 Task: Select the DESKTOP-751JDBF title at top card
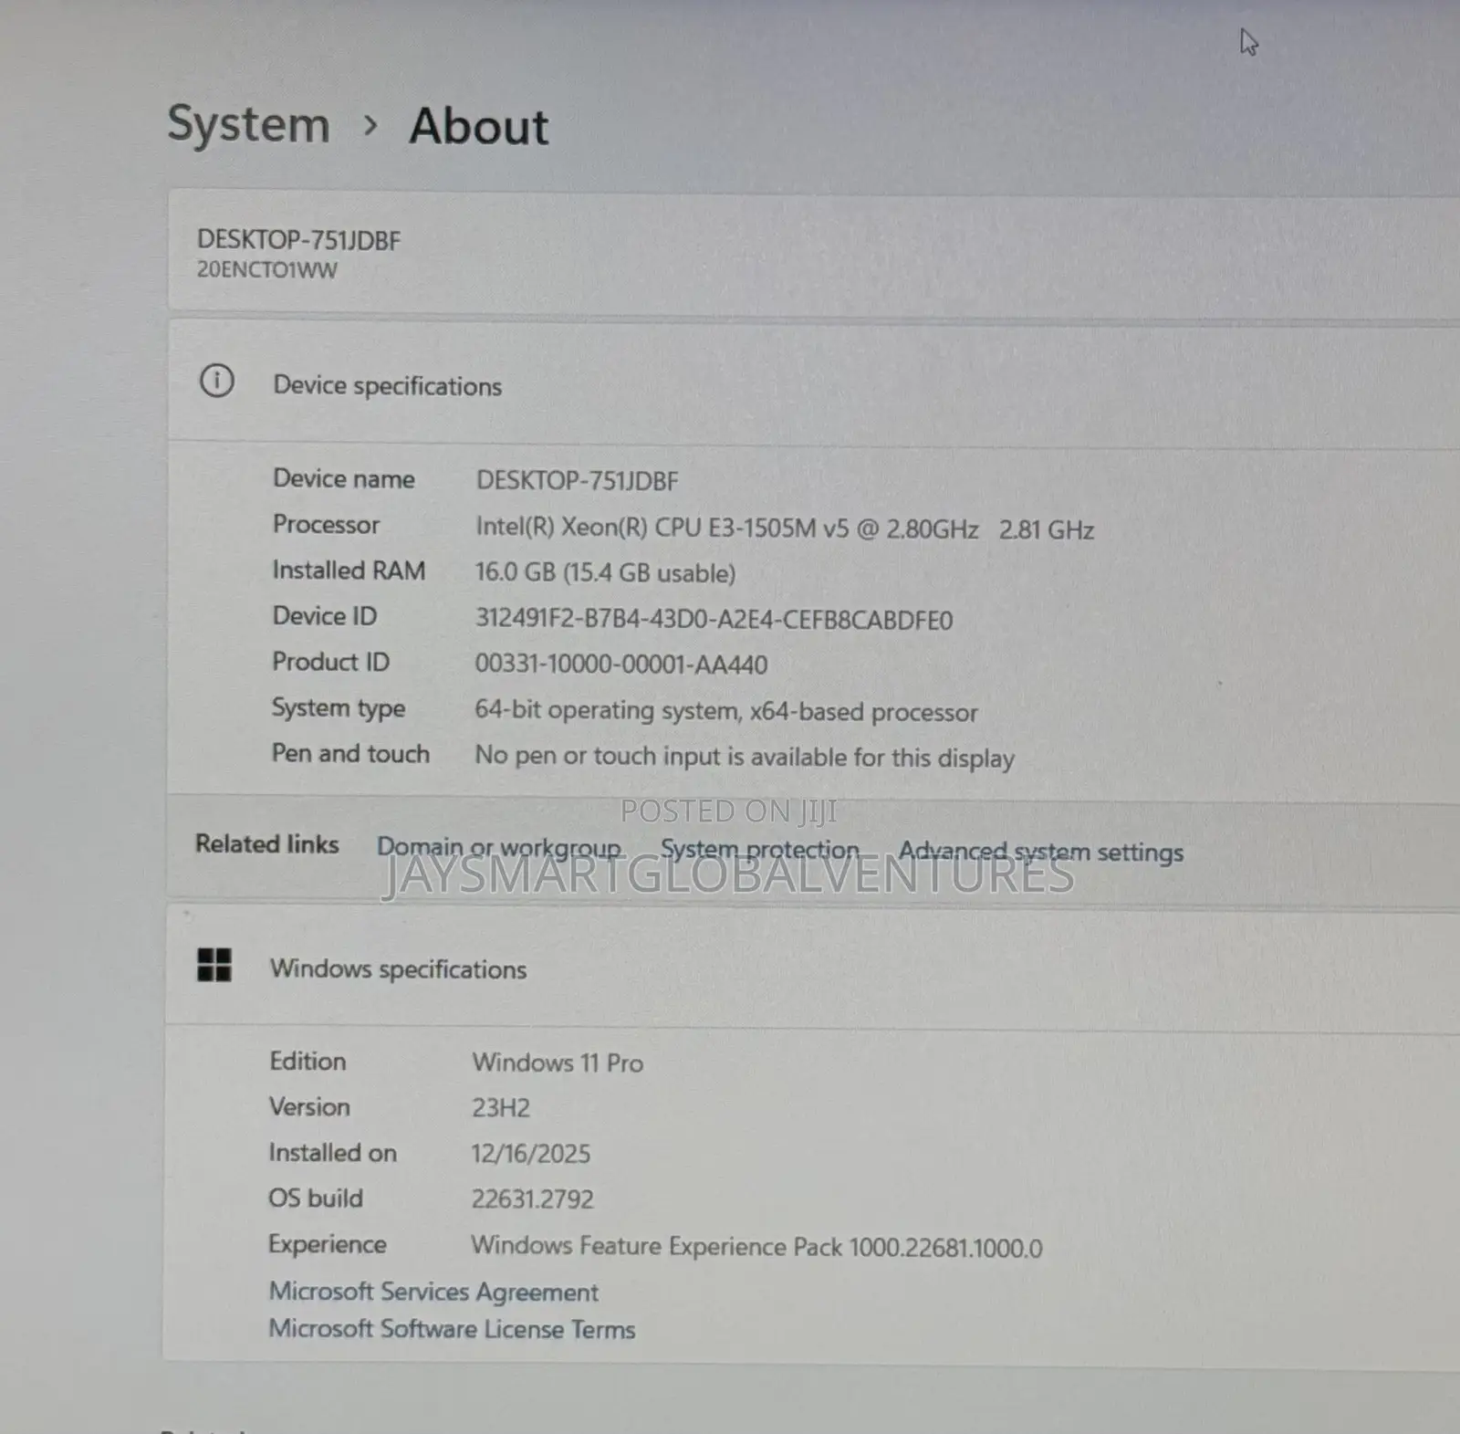pos(298,240)
